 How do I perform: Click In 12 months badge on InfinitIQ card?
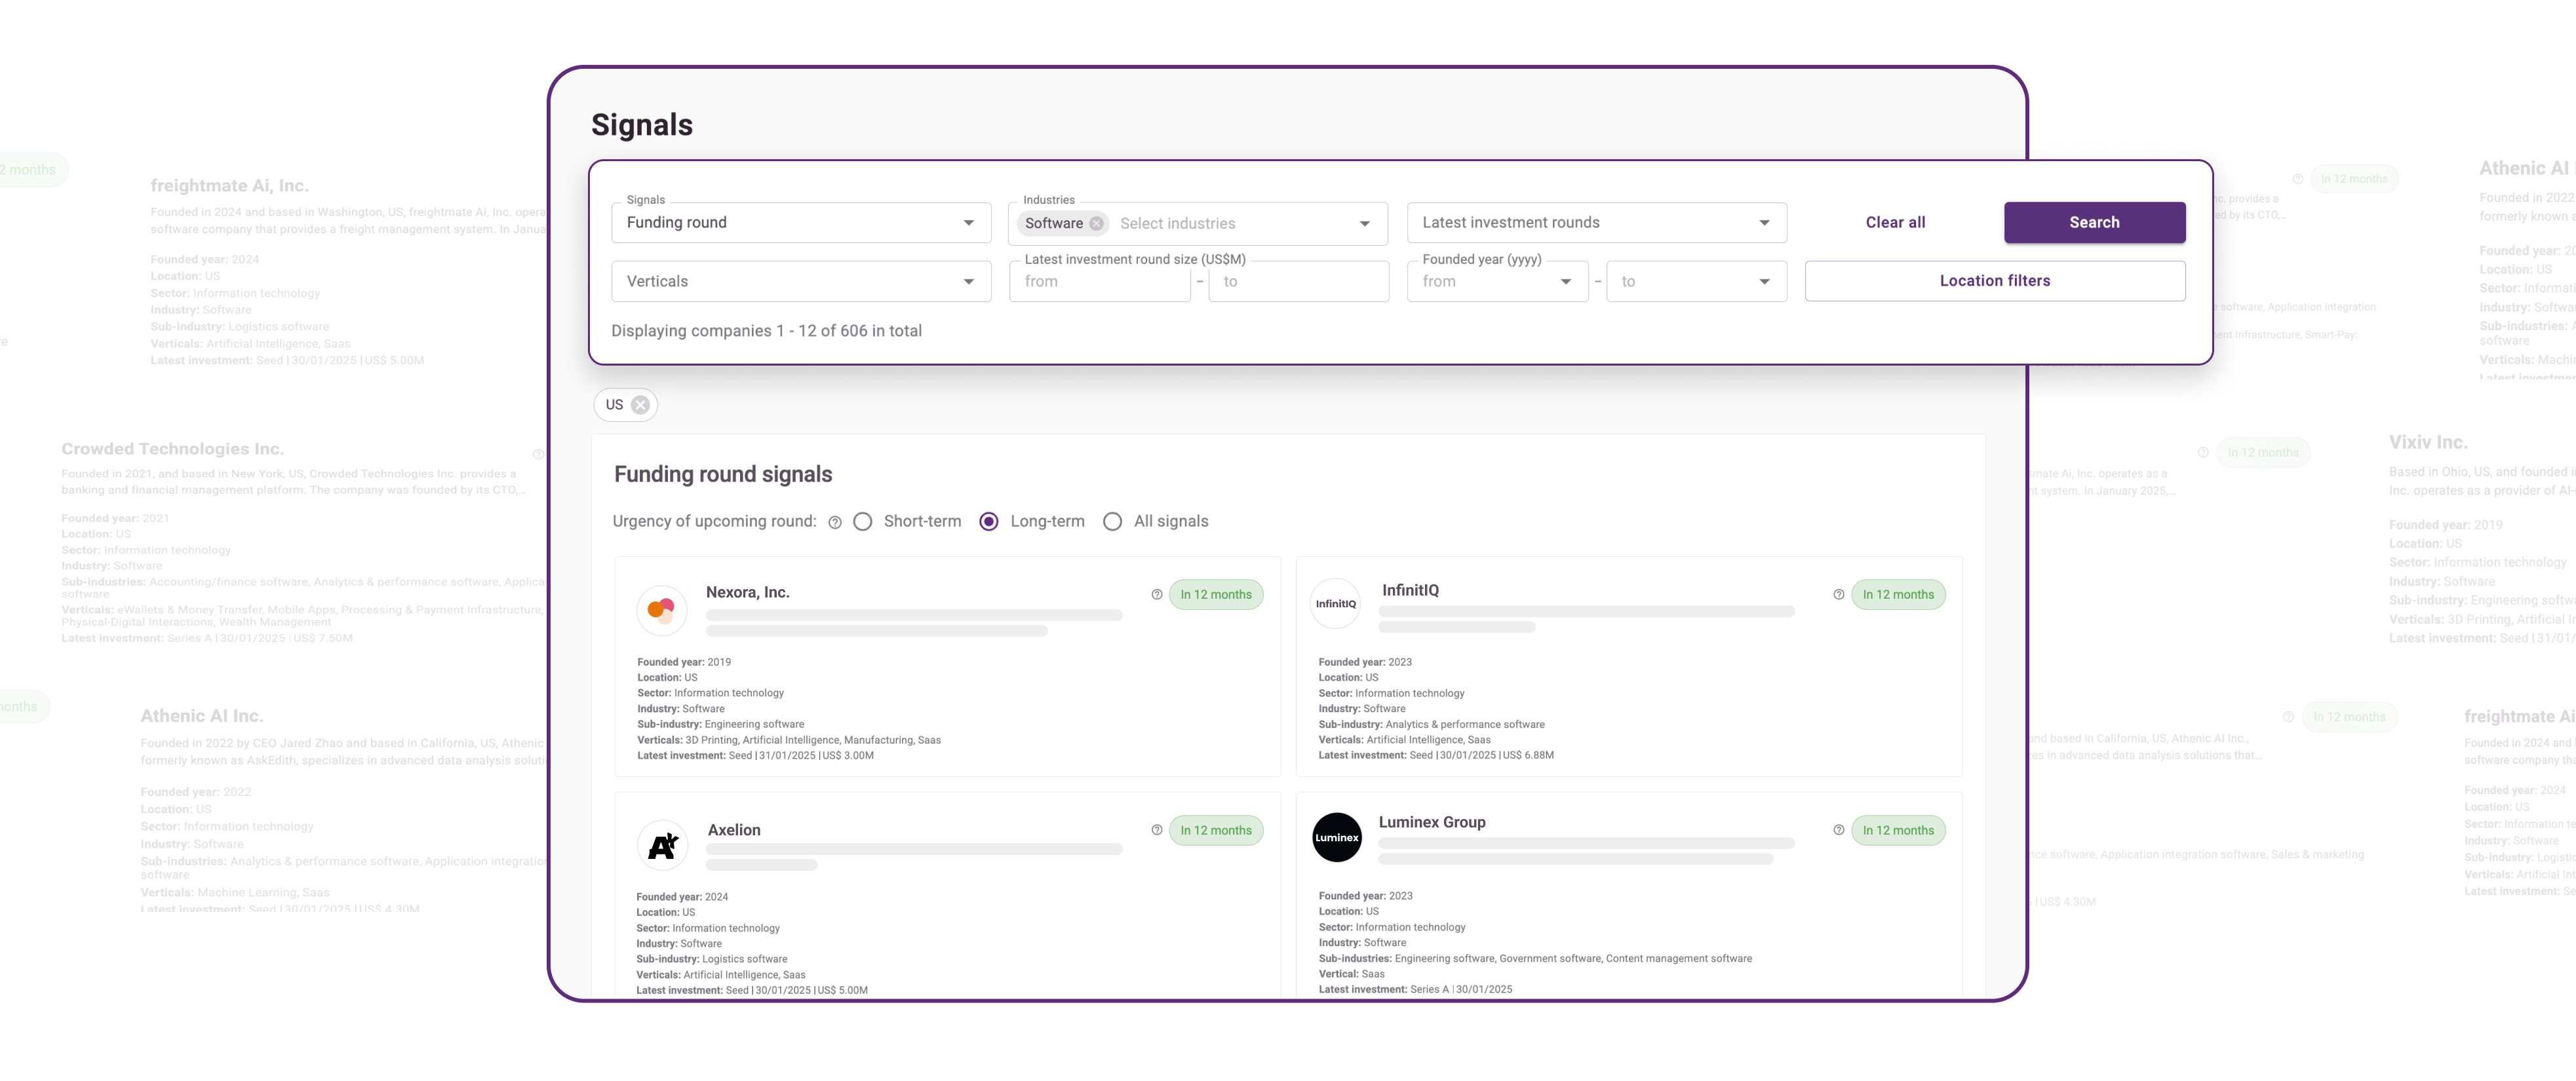1897,594
